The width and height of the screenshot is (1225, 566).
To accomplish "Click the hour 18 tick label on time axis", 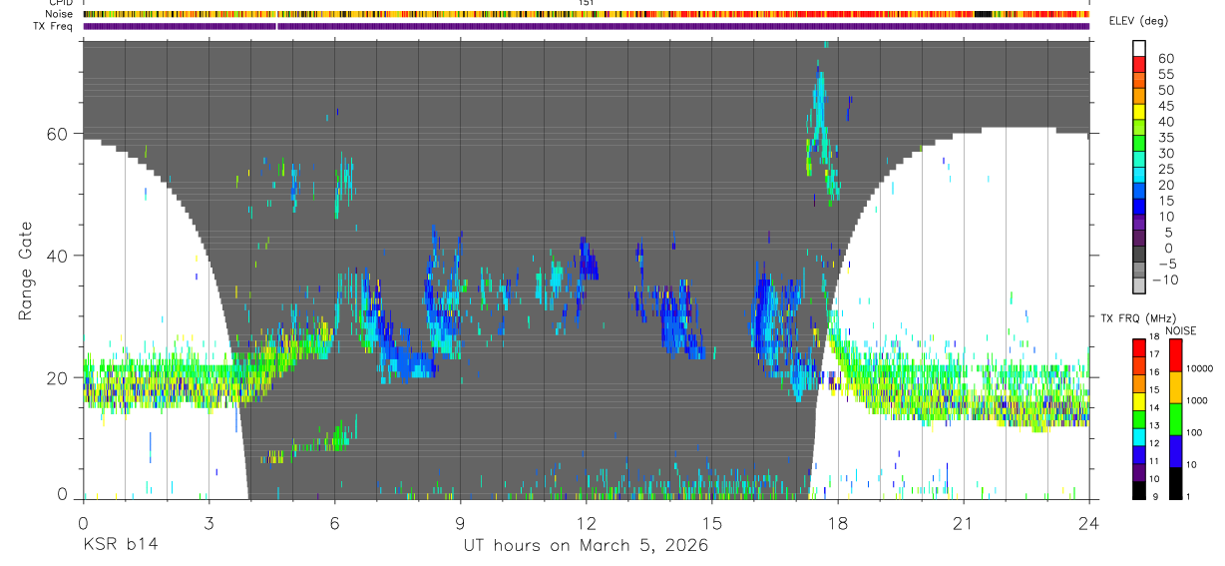I will tap(838, 523).
